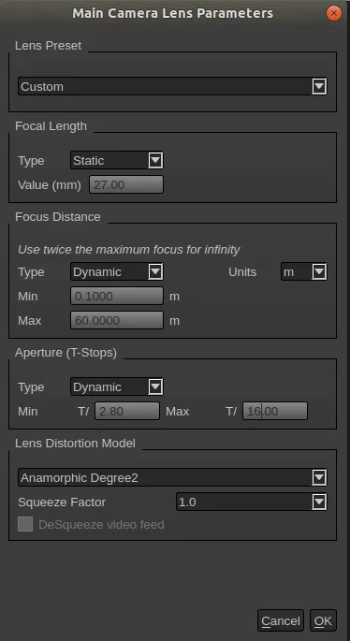
Task: Click the Focus Distance Min field
Action: pos(117,296)
